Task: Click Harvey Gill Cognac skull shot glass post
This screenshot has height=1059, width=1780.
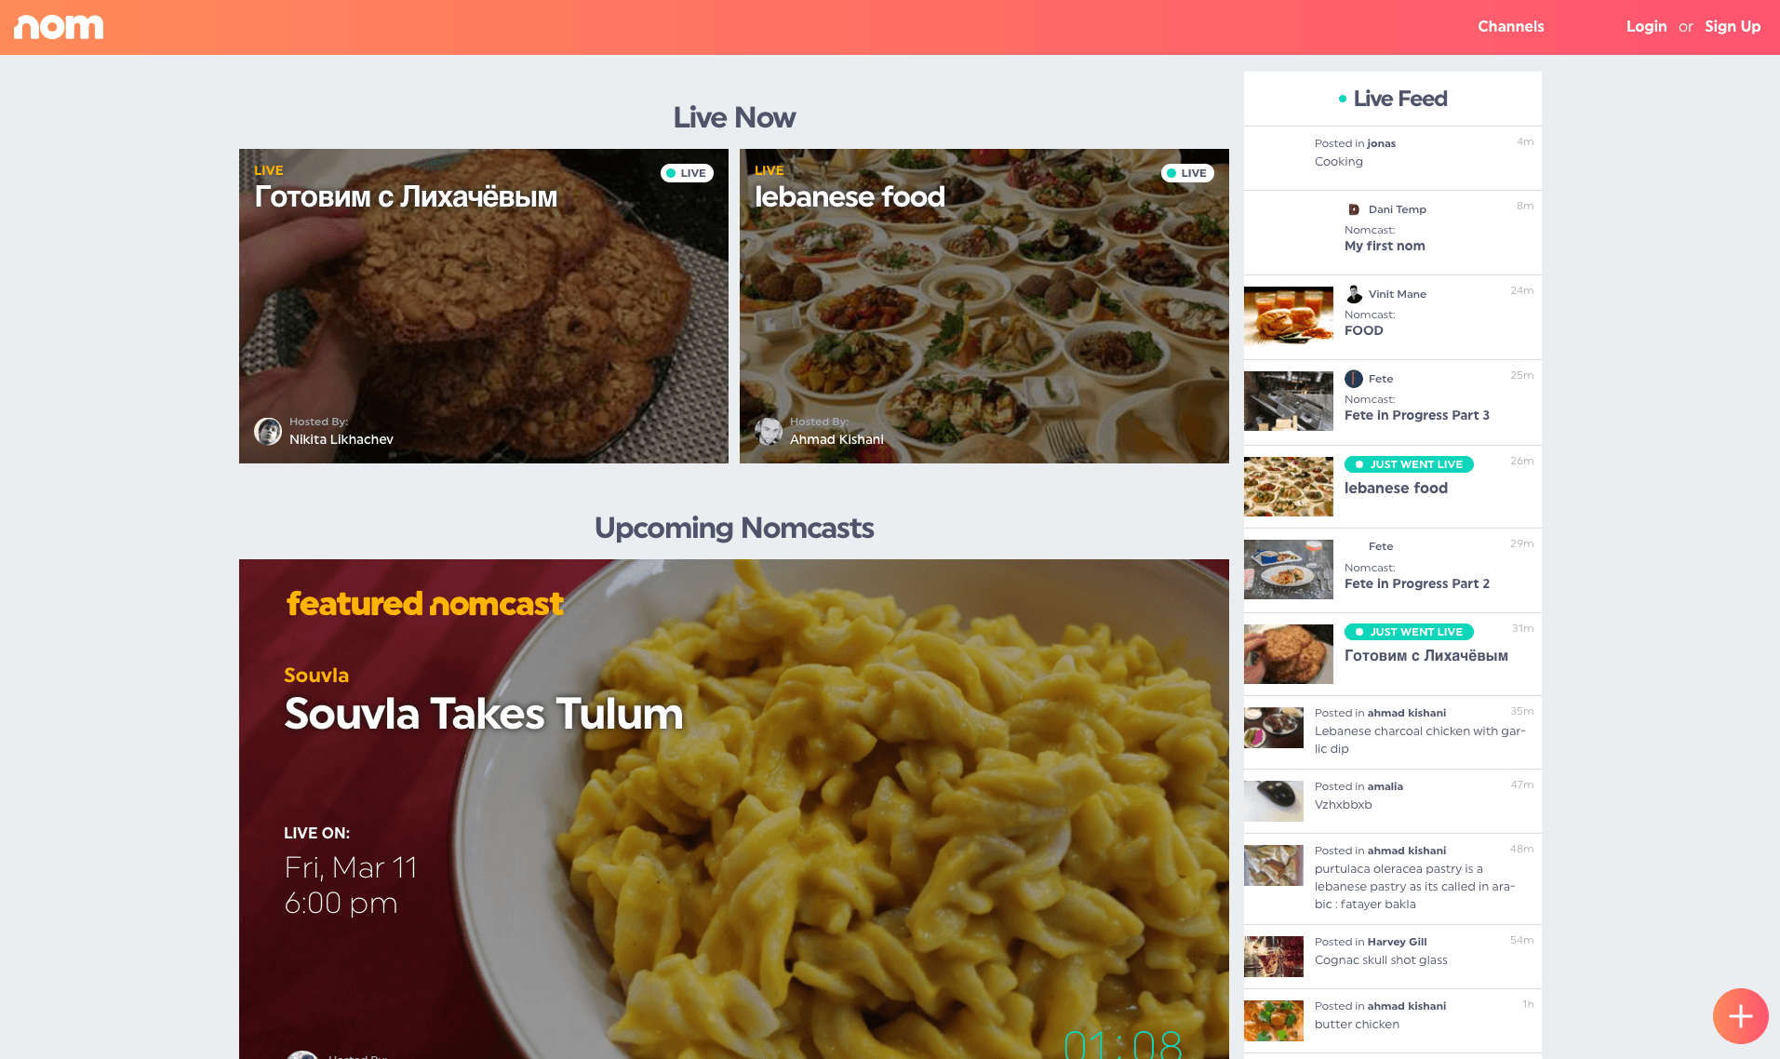Action: (x=1393, y=957)
